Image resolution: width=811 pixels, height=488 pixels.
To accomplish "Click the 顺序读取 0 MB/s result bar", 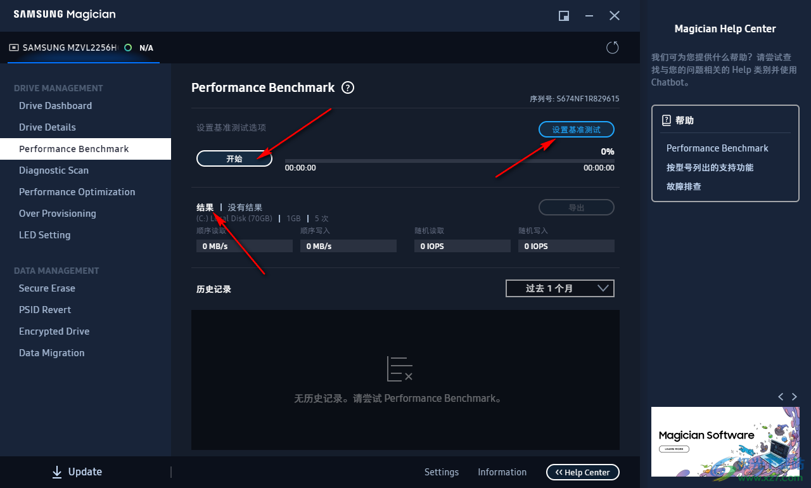I will pos(245,246).
